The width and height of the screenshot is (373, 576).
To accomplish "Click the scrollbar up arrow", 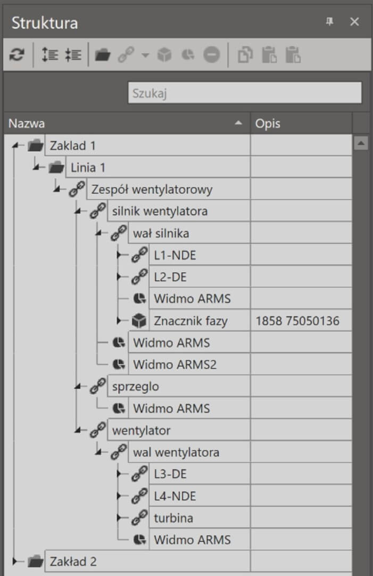I will [x=361, y=143].
